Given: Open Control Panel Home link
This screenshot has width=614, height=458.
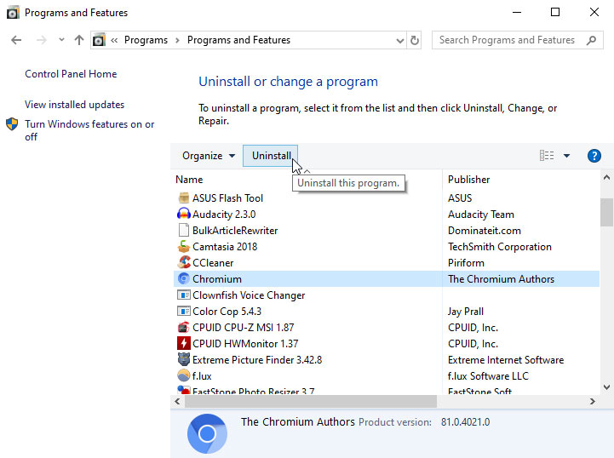Looking at the screenshot, I should click(71, 74).
